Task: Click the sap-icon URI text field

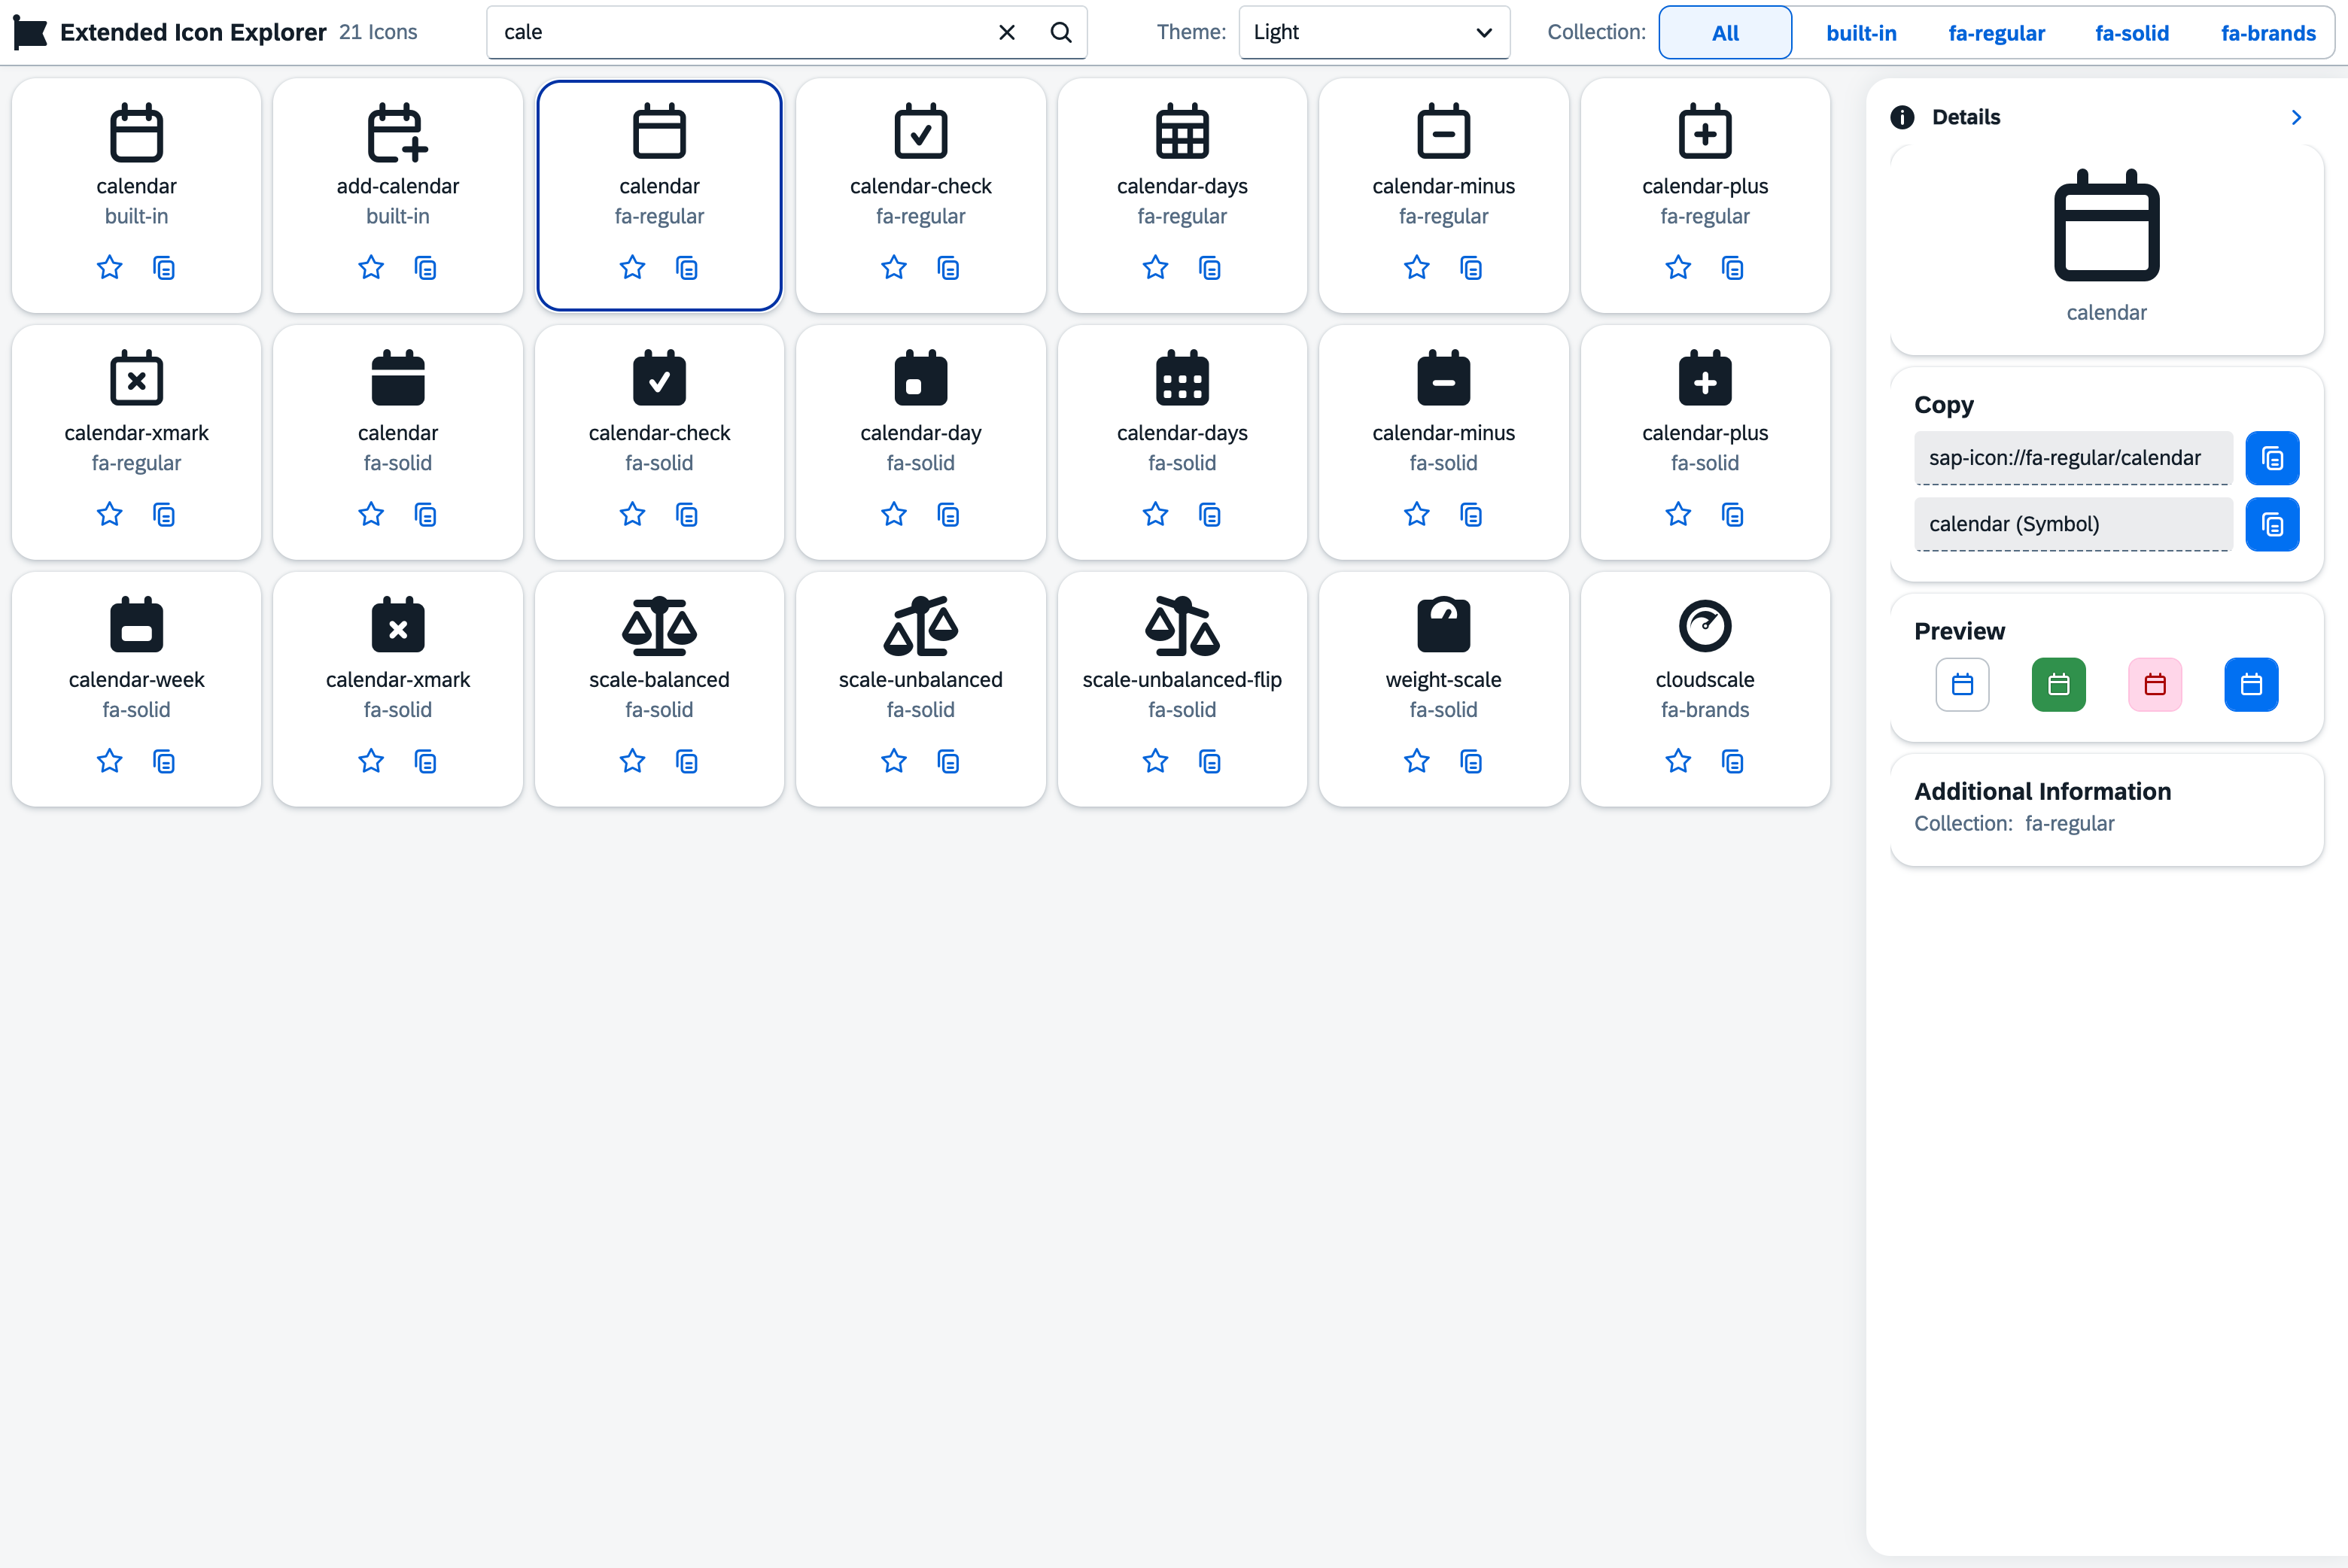Action: [x=2073, y=458]
